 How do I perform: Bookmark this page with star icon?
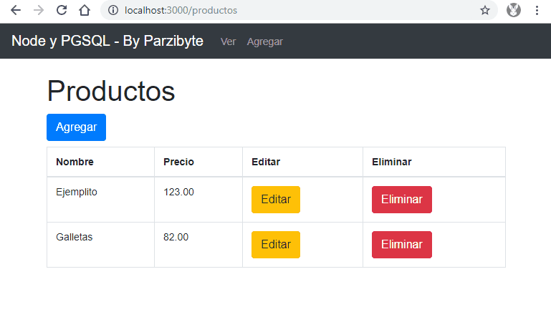click(485, 11)
